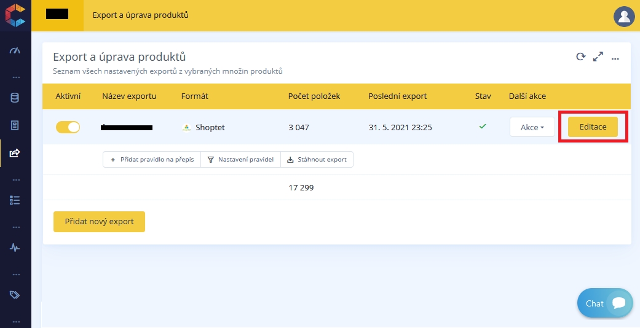Open the three-dots panel options menu

pos(615,58)
